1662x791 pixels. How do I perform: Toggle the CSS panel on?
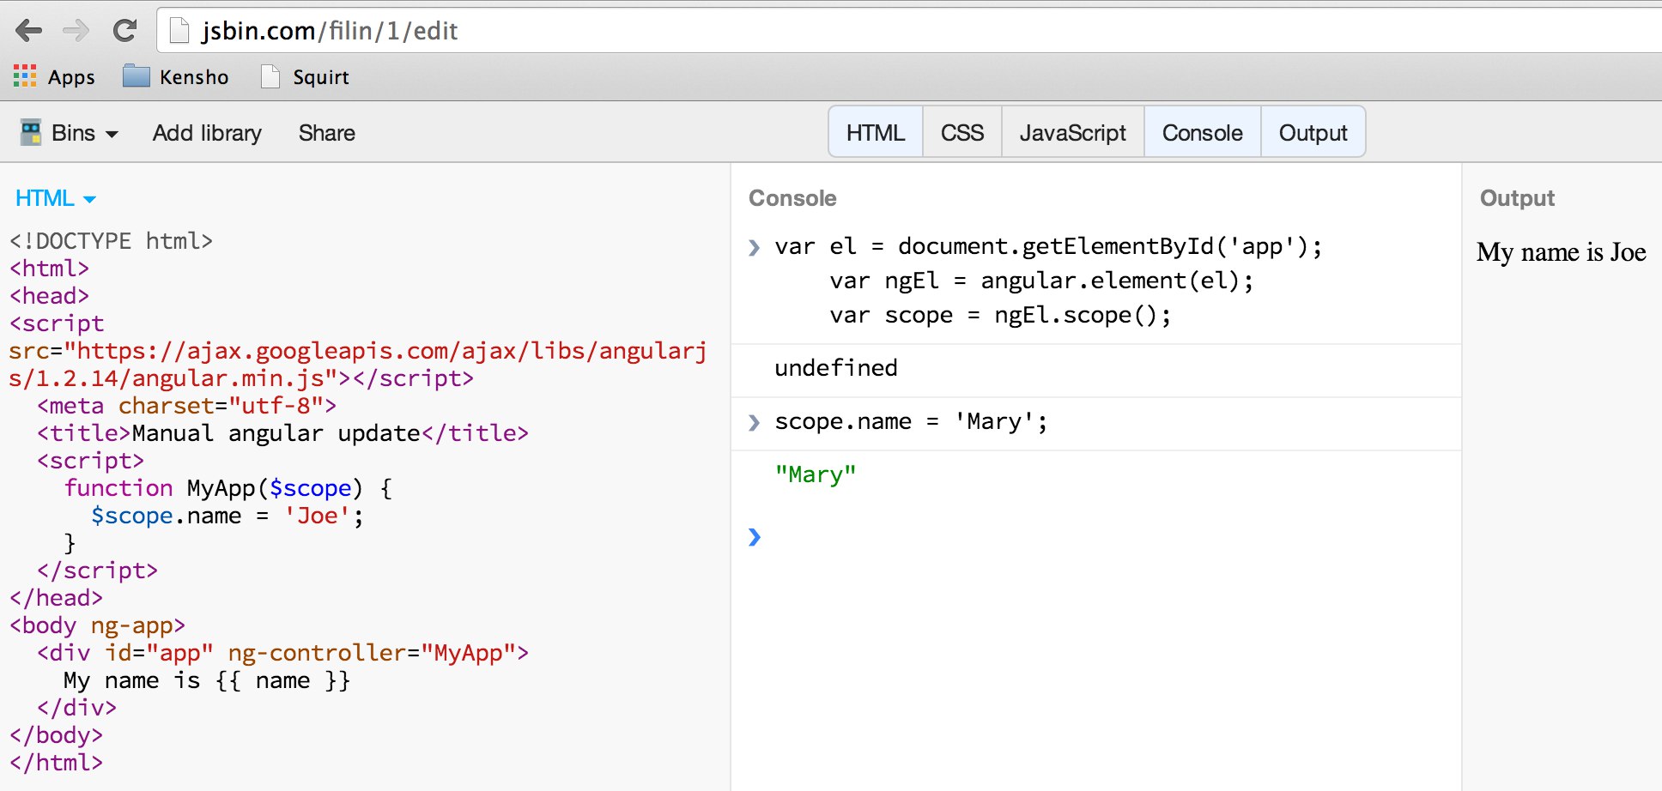pyautogui.click(x=962, y=132)
